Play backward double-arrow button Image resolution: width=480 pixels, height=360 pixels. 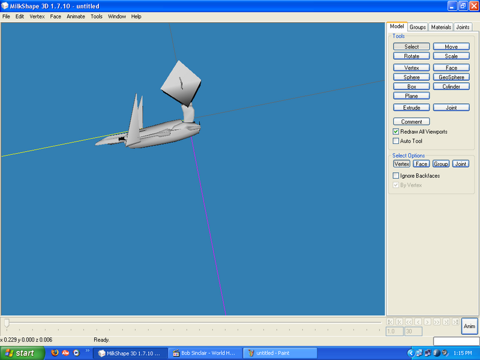[409, 322]
